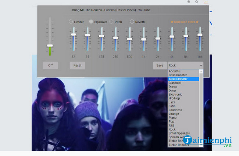Viewport: 239px width, 156px height.
Task: Open the Rock preset dropdown
Action: (185, 65)
